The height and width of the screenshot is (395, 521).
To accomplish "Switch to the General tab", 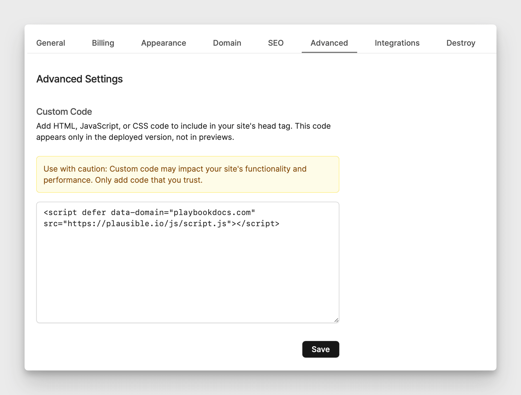I will point(50,43).
